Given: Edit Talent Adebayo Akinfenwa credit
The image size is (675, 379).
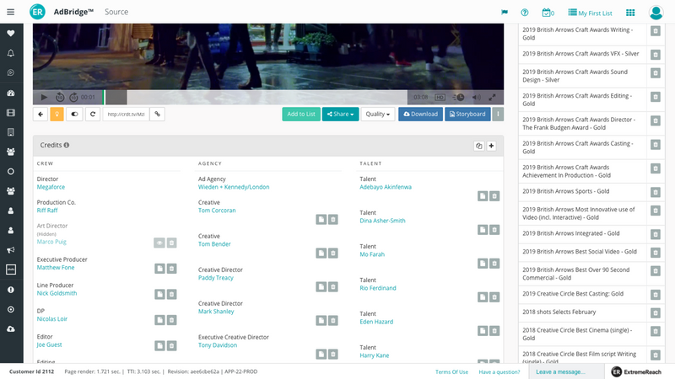Looking at the screenshot, I should click(483, 196).
